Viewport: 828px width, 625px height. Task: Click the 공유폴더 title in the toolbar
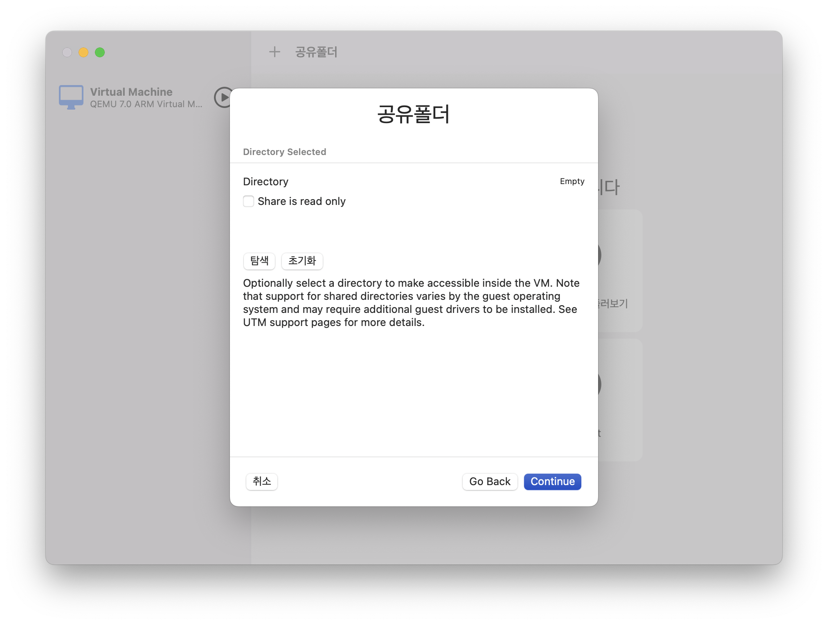pyautogui.click(x=316, y=52)
